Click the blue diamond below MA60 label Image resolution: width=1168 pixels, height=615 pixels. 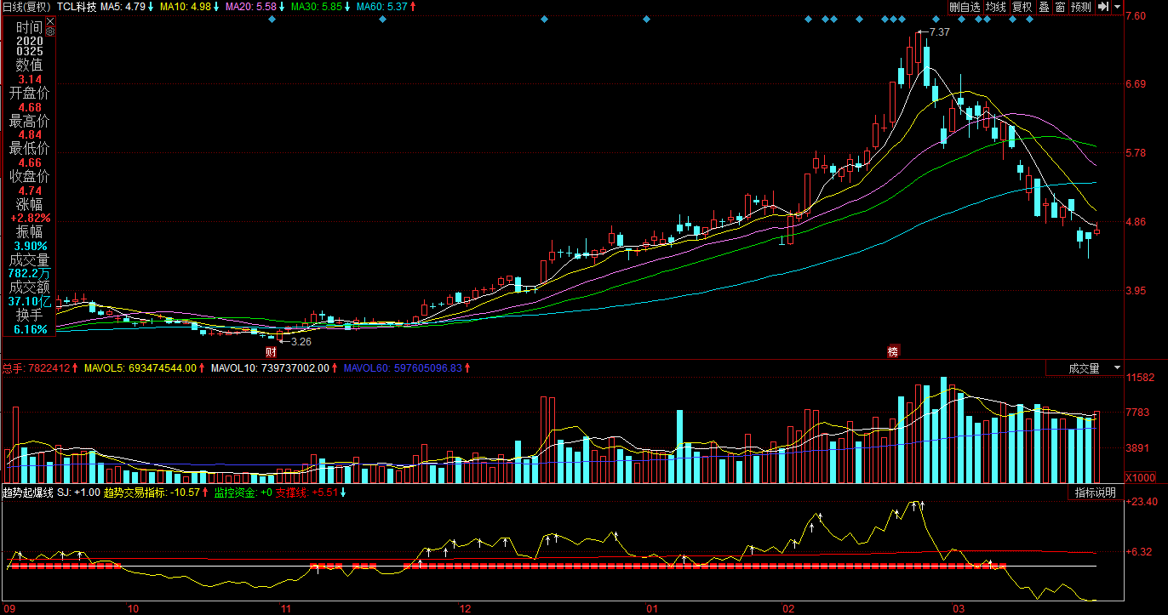(382, 20)
